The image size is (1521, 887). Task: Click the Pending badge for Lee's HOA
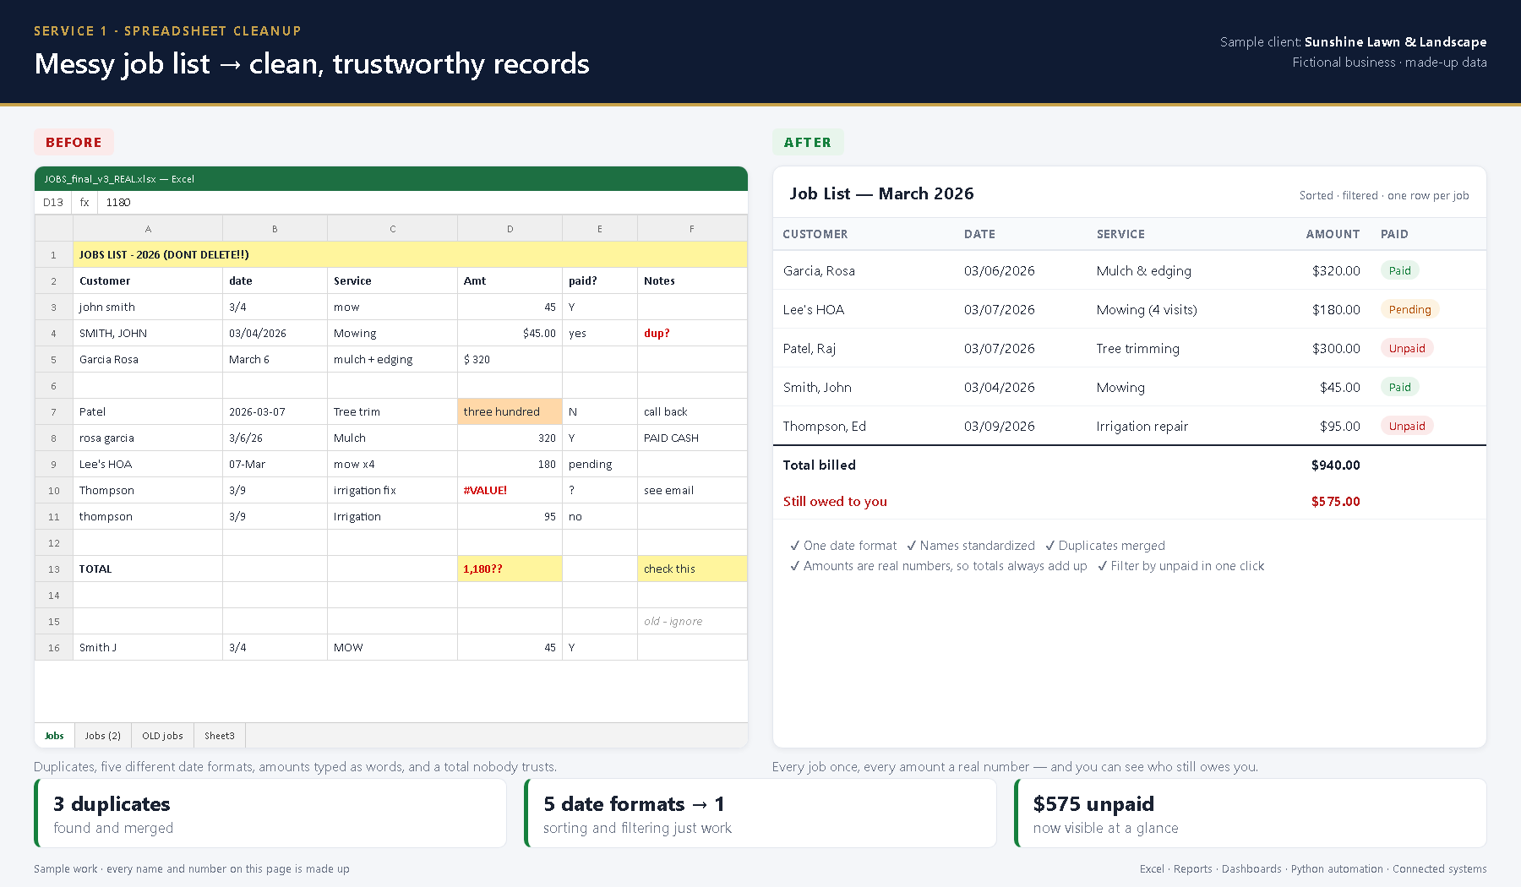1409,310
